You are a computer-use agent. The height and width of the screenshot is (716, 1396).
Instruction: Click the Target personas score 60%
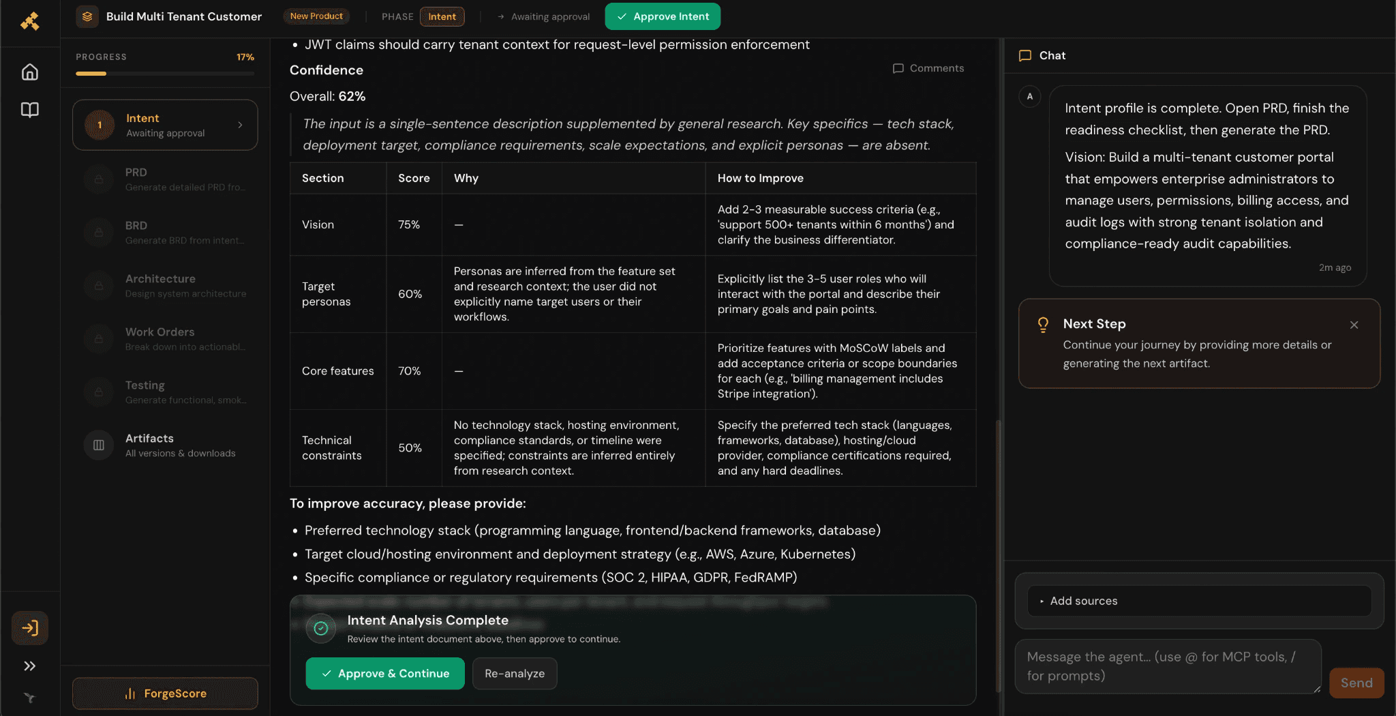(410, 294)
